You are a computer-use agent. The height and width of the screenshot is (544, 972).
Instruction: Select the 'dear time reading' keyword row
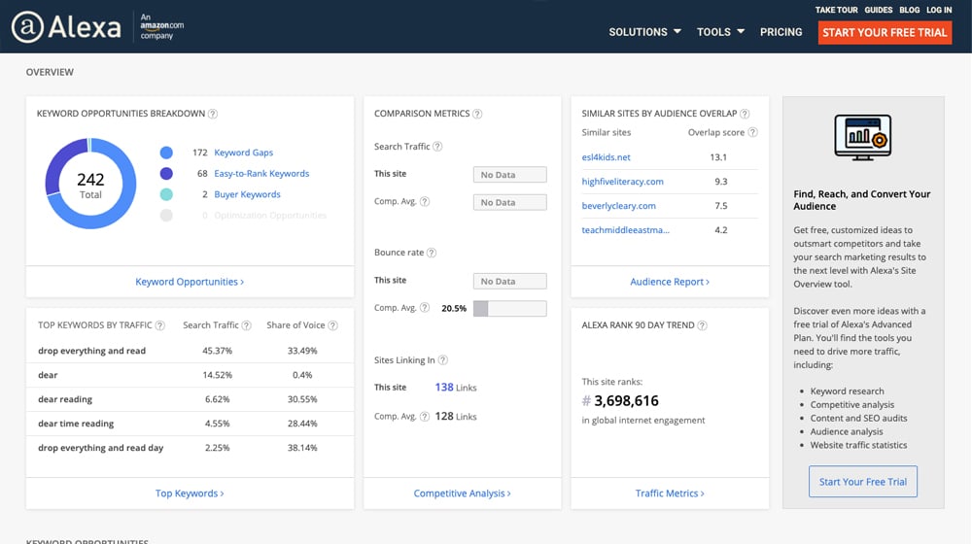click(x=190, y=424)
